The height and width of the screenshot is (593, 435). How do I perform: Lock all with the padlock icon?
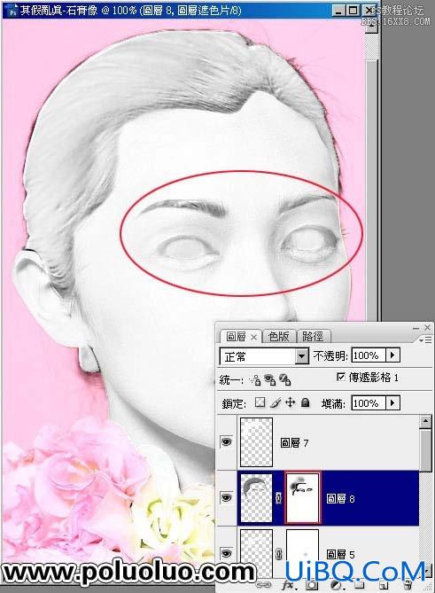(305, 402)
